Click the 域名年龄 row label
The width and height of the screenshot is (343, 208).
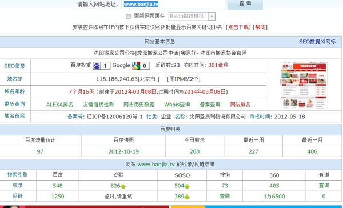click(15, 91)
